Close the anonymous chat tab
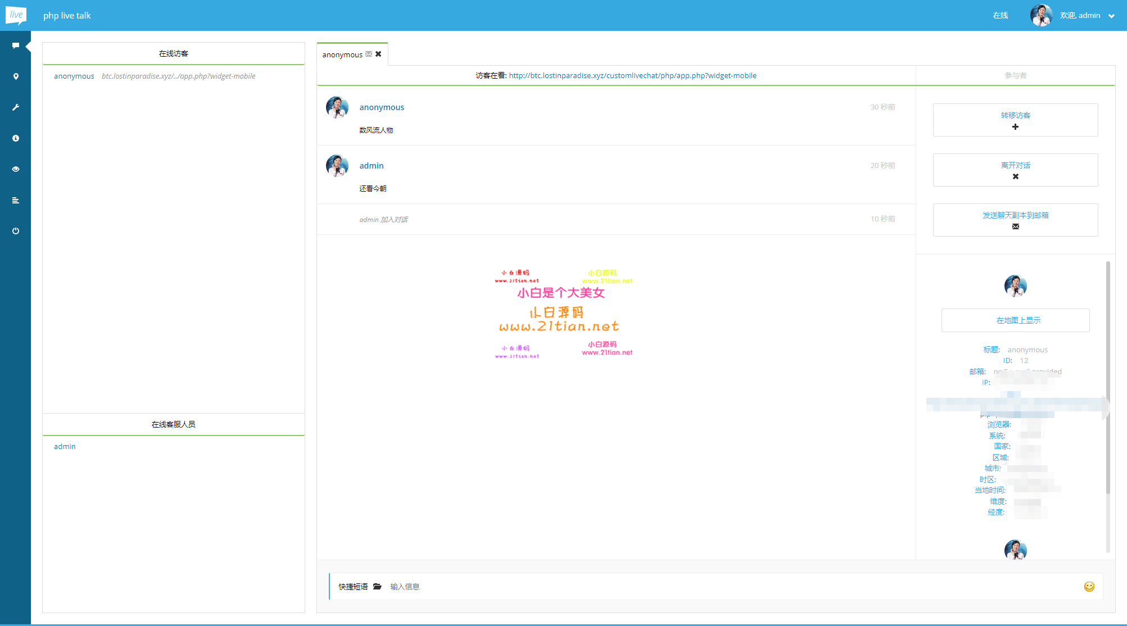1127x626 pixels. (x=378, y=54)
